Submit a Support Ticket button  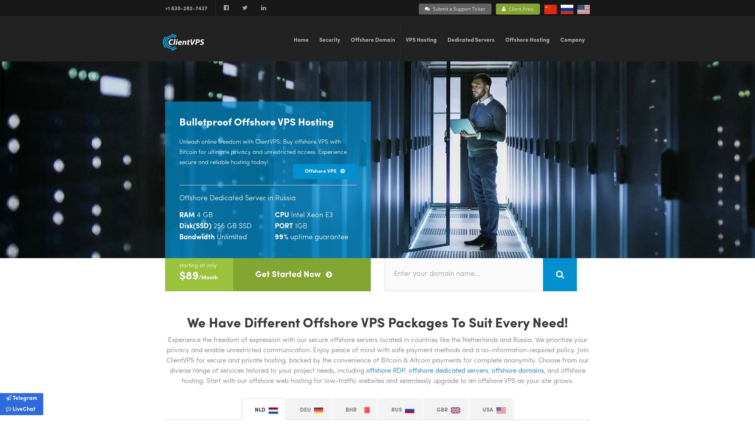(x=455, y=8)
